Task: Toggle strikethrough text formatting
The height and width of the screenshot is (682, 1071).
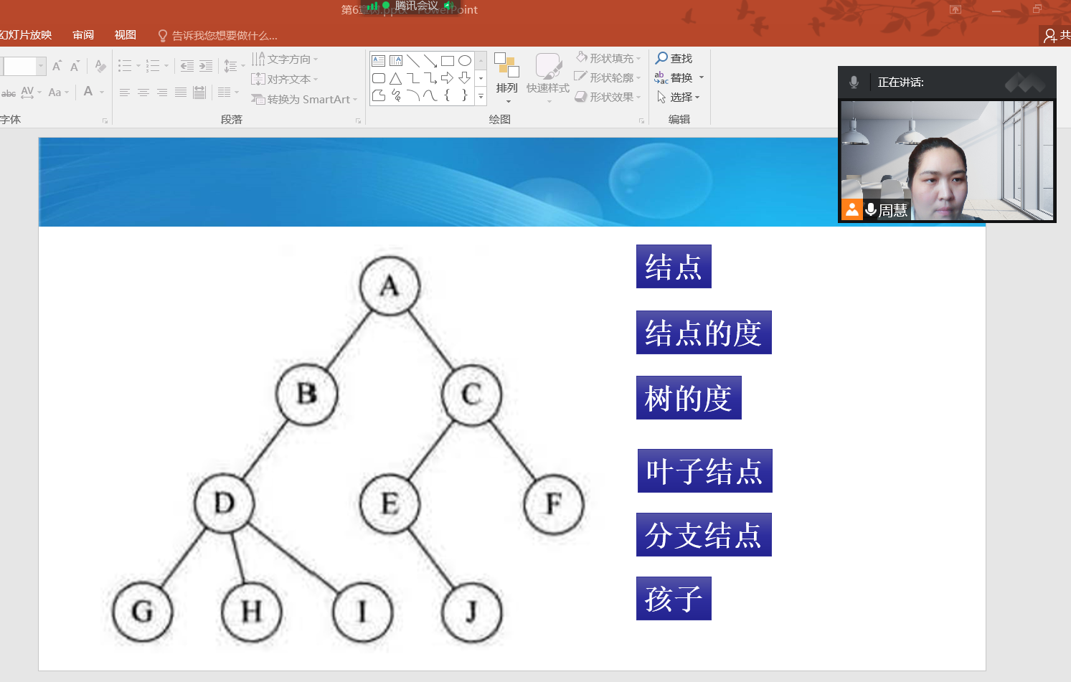Action: click(9, 93)
